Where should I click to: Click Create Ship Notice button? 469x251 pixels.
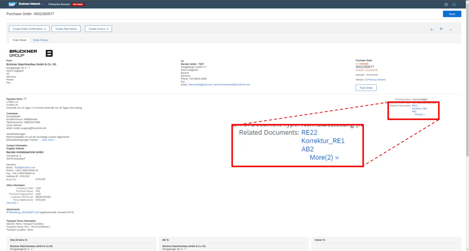tap(66, 29)
